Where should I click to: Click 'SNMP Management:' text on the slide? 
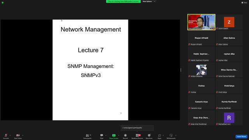coord(91,66)
